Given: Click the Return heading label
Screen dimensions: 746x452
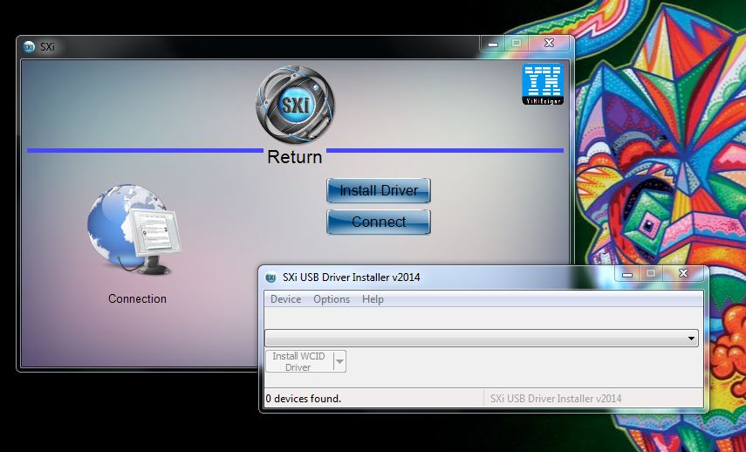Looking at the screenshot, I should point(295,157).
